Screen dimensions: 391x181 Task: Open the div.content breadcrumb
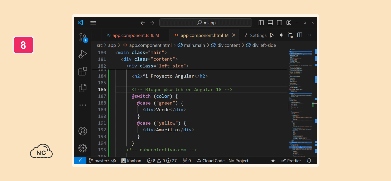coord(225,45)
